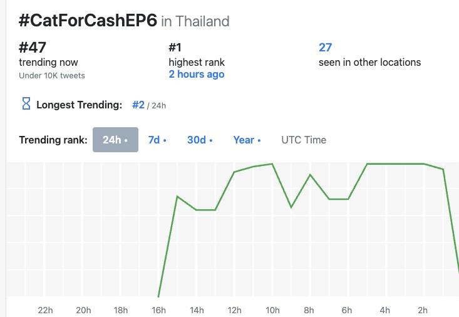Open the "2 hours ago" link
This screenshot has width=459, height=317.
coord(196,75)
